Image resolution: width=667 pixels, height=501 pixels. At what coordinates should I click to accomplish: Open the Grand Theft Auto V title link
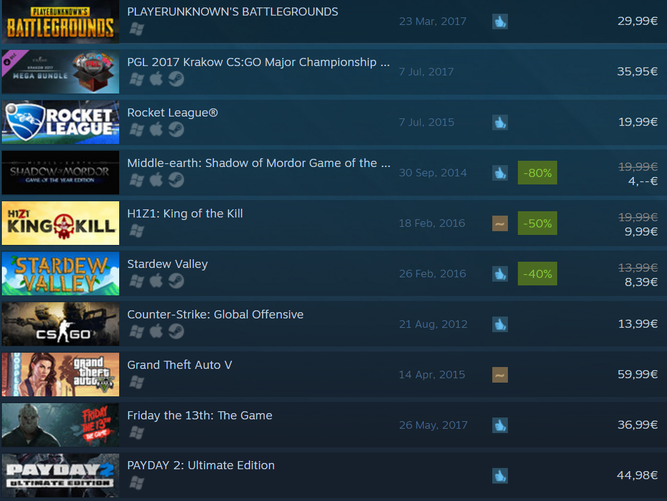click(x=180, y=365)
